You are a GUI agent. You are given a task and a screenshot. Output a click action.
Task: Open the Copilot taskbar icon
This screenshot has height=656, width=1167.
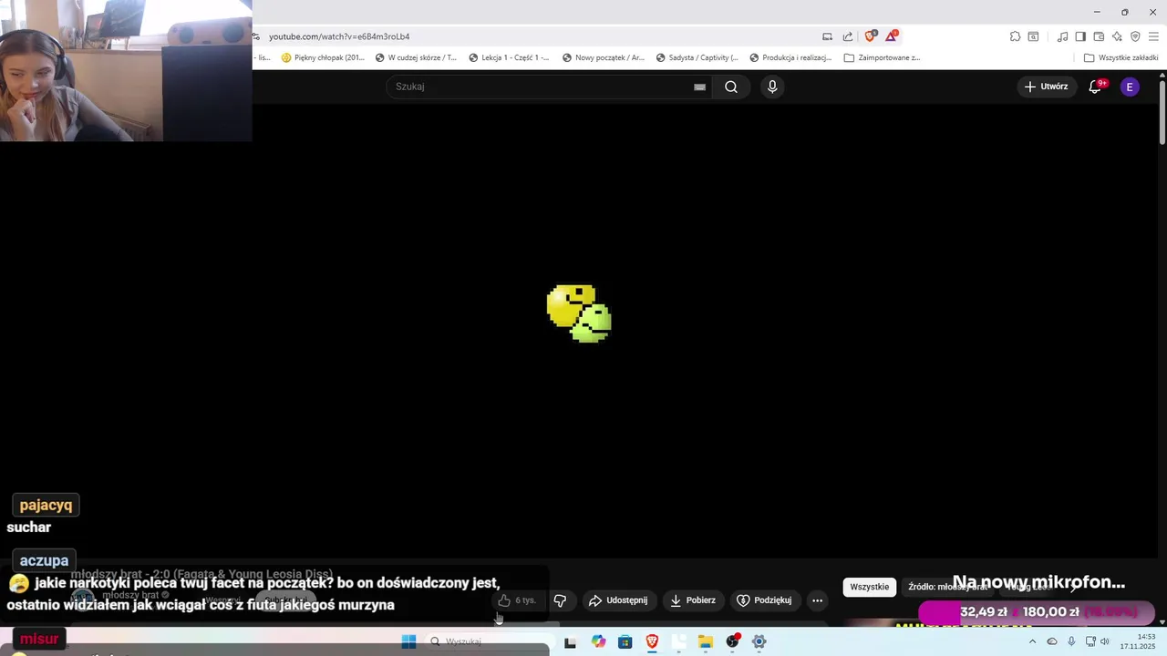click(598, 641)
